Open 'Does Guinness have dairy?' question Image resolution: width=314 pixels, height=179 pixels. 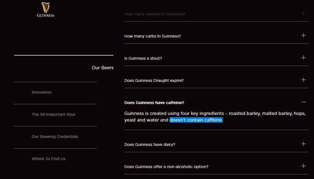pos(150,144)
